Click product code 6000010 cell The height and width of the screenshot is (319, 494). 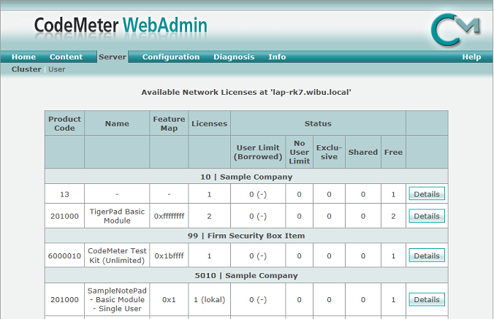point(64,255)
